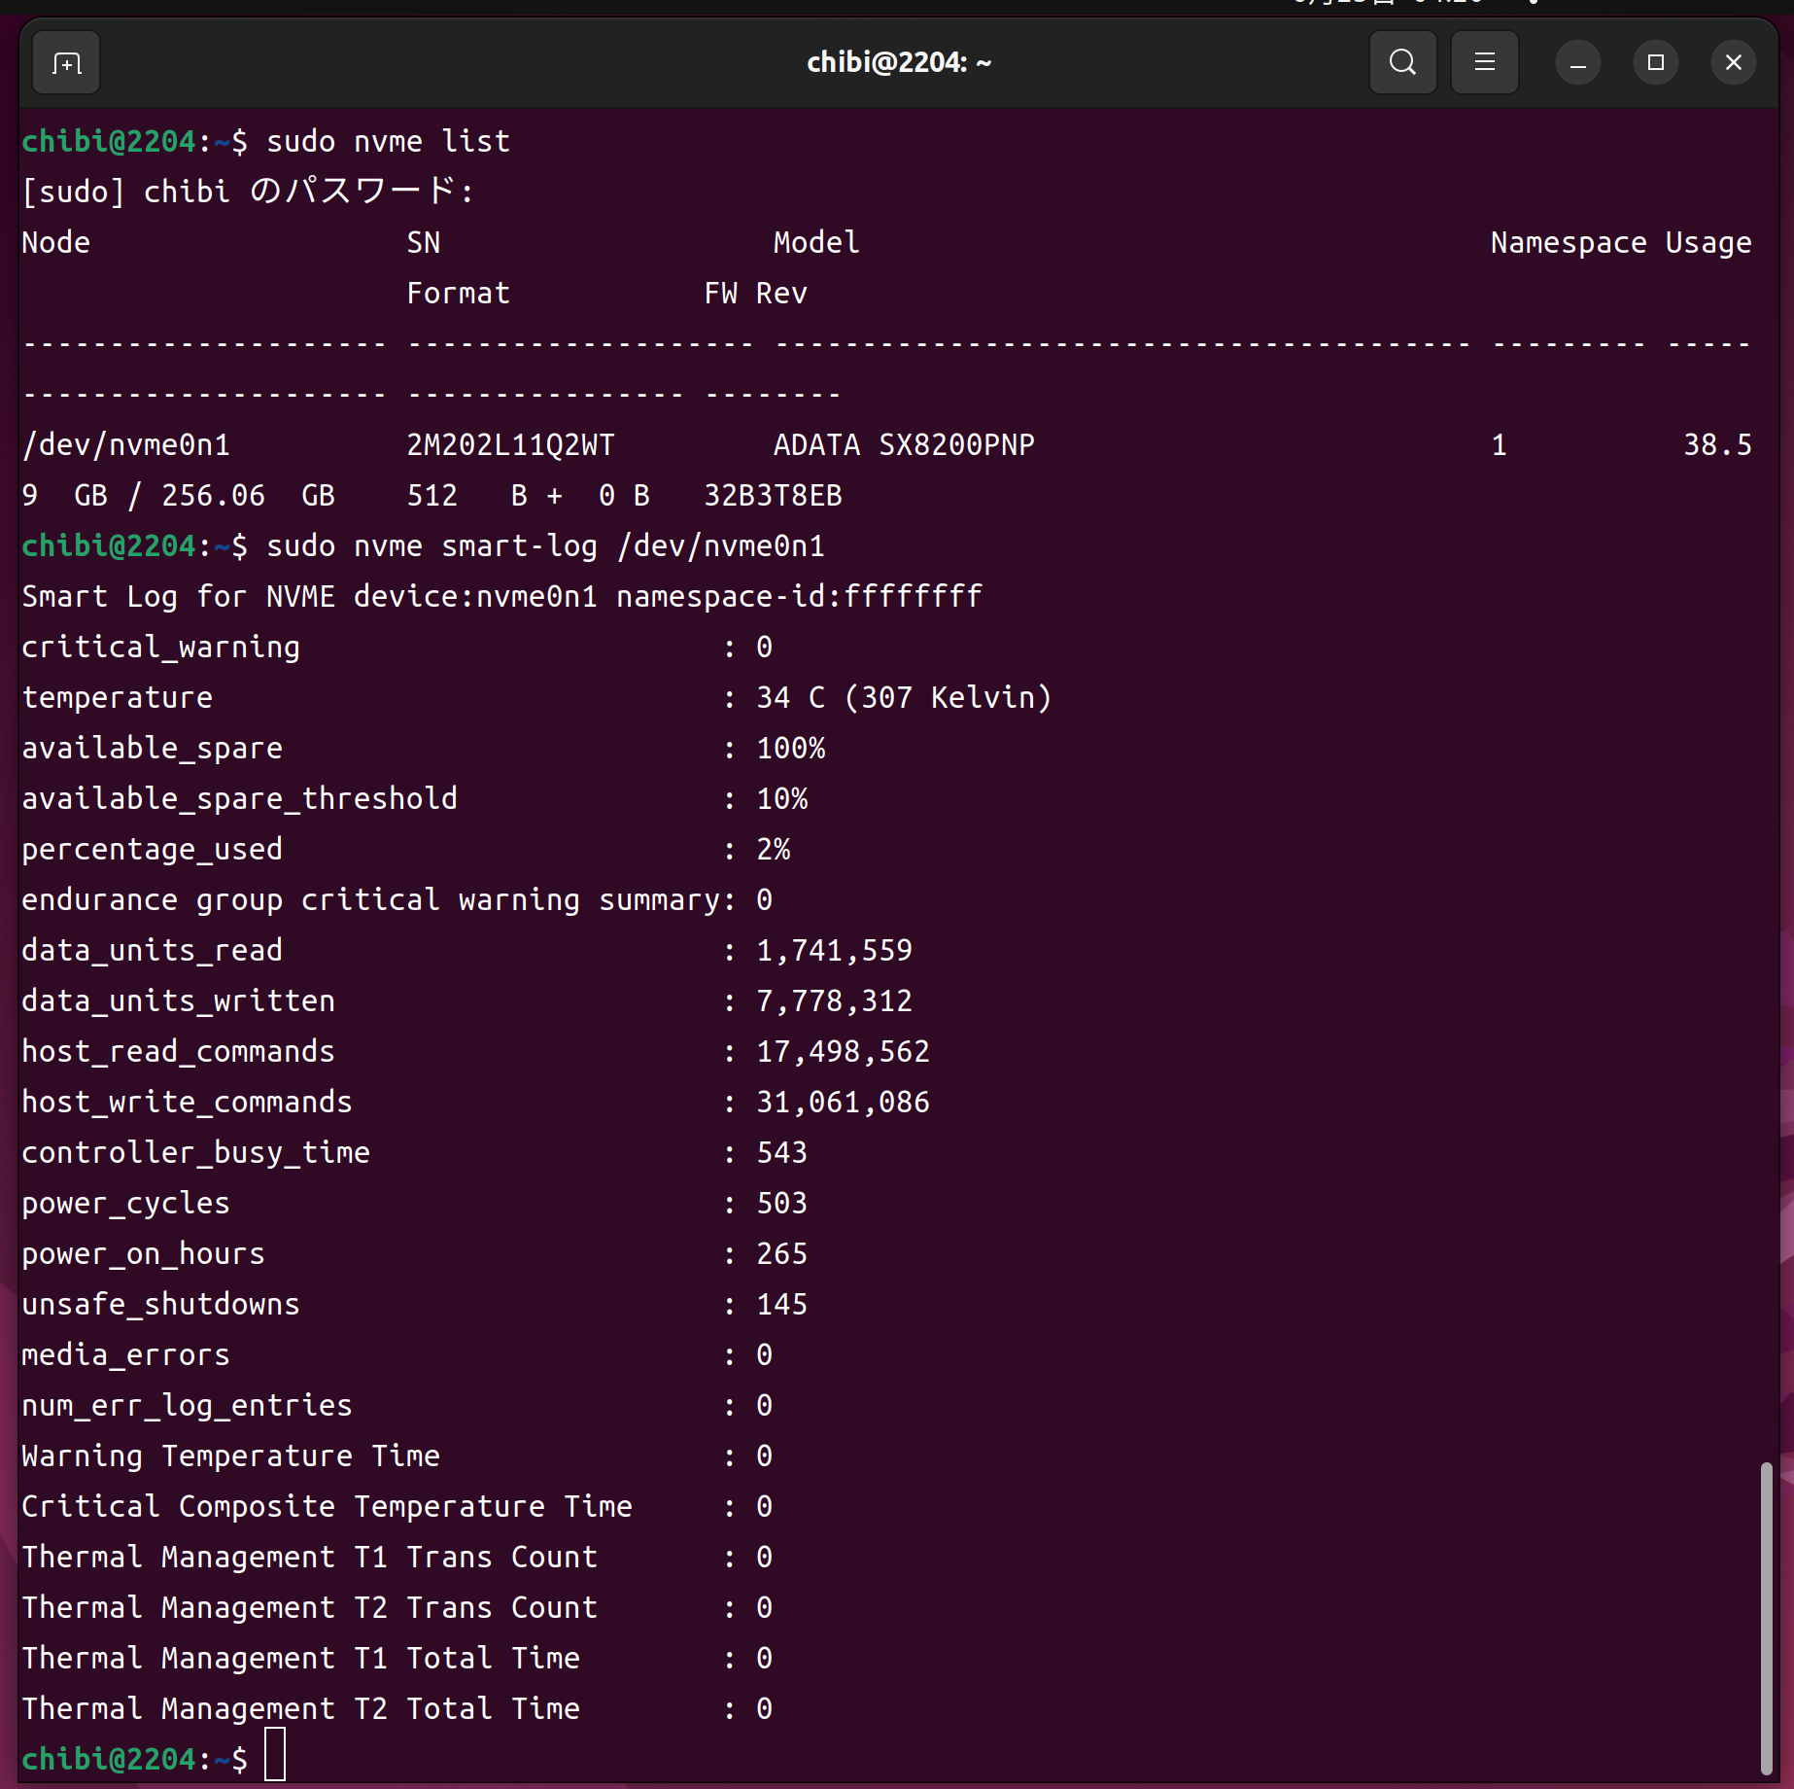Maximize the terminal window
Image resolution: width=1794 pixels, height=1789 pixels.
pos(1655,63)
